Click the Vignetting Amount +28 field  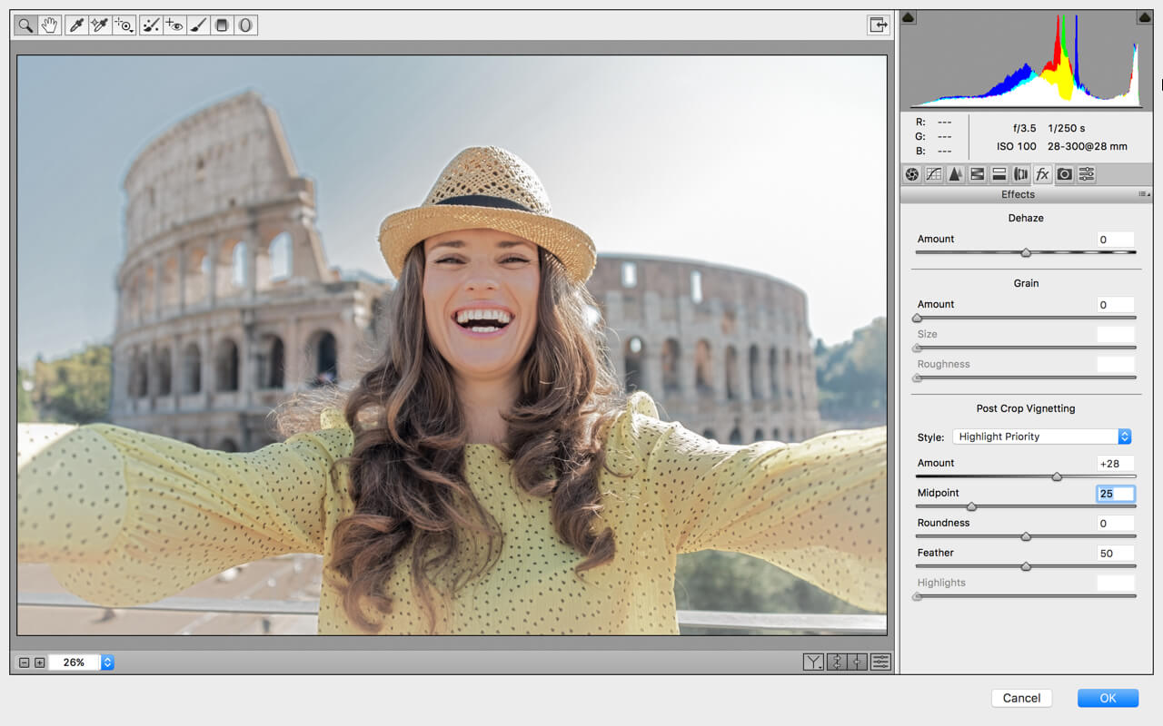(1116, 464)
